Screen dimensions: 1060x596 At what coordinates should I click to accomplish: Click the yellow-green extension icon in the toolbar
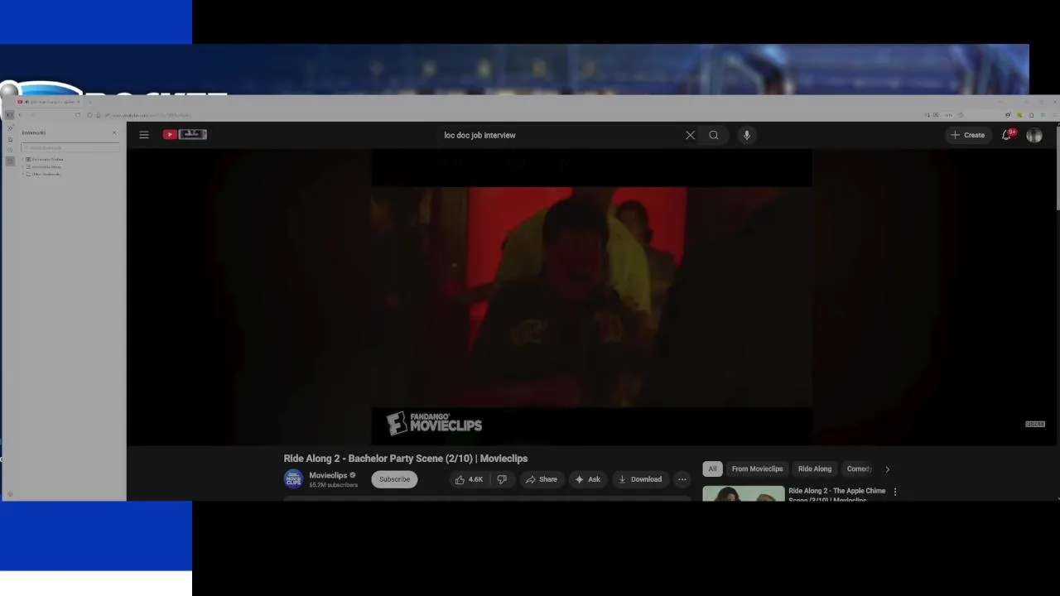tap(1019, 115)
